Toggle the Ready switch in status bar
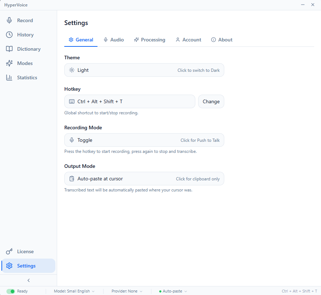The image size is (321, 295). [x=11, y=291]
